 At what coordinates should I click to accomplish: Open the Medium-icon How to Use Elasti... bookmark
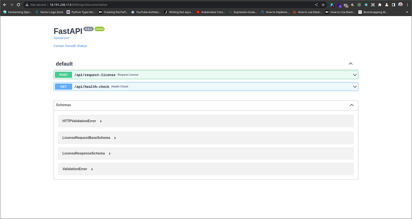tap(340, 12)
